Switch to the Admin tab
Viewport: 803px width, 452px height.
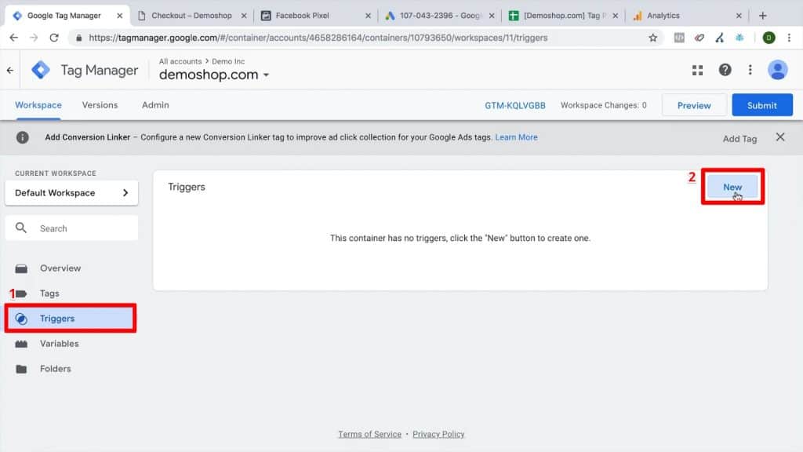tap(155, 105)
